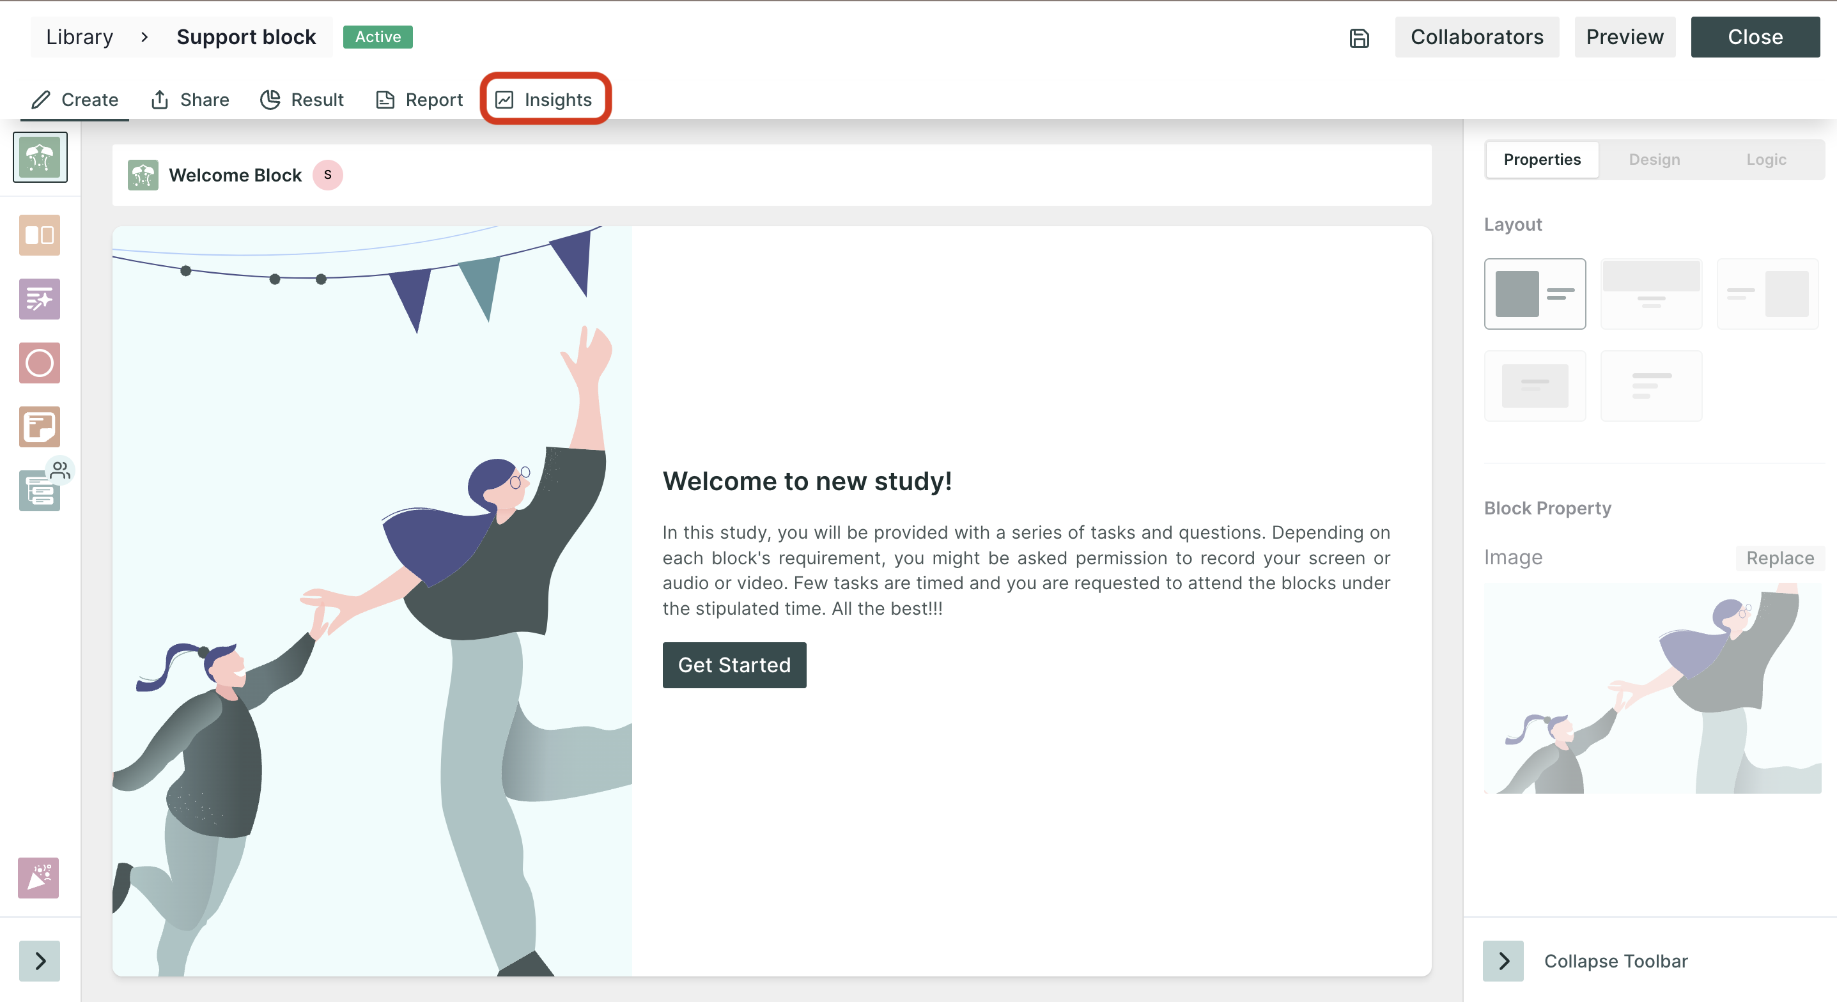Switch to the Logic panel tab
Screen dimensions: 1837x1002
click(1765, 160)
